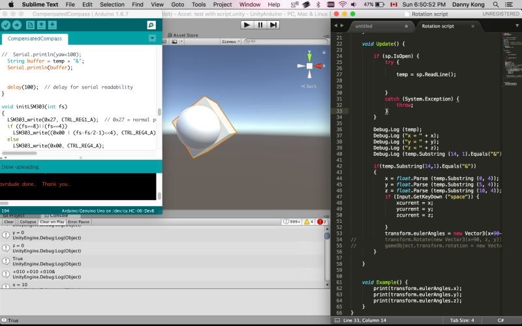Navigate forward with Sublime tab right arrow
This screenshot has width=522, height=326.
341,25
